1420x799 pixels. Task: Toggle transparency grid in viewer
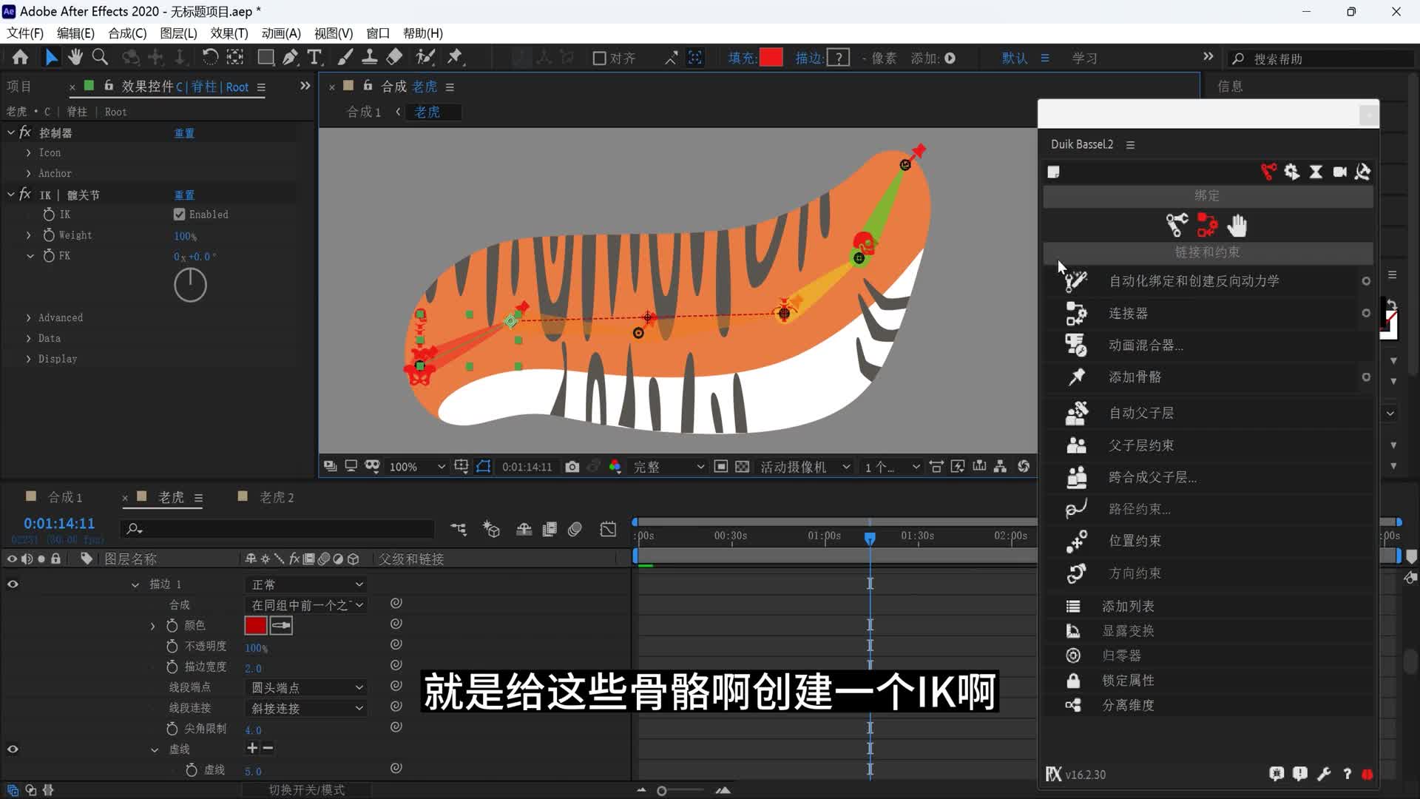point(742,467)
